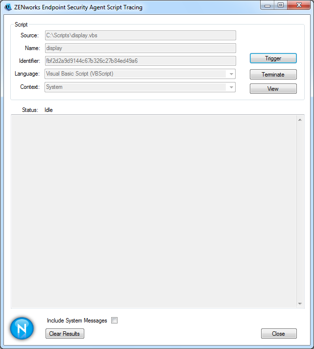Viewport: 314px width, 349px height.
Task: Click the results scrollbar down arrow
Action: [x=300, y=303]
